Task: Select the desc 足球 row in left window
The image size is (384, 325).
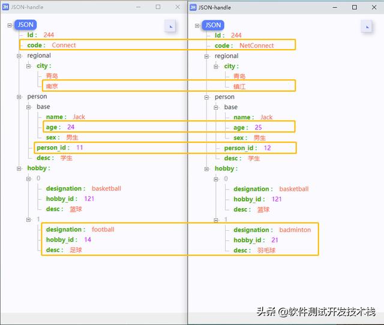Action: coord(64,250)
